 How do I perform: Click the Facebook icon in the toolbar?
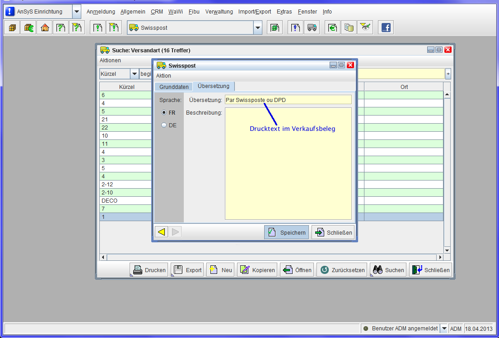click(386, 28)
